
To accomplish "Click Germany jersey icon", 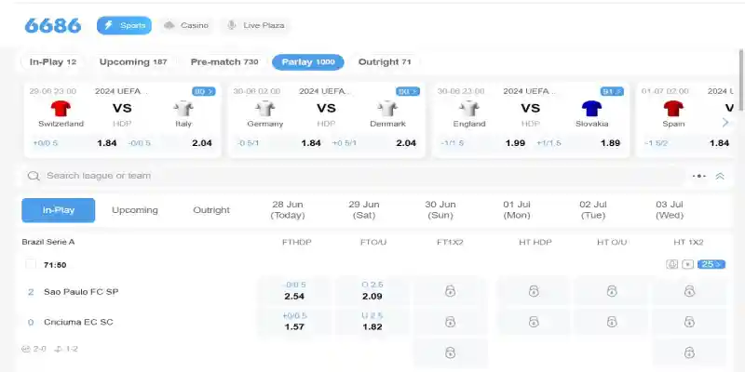I will pos(265,109).
